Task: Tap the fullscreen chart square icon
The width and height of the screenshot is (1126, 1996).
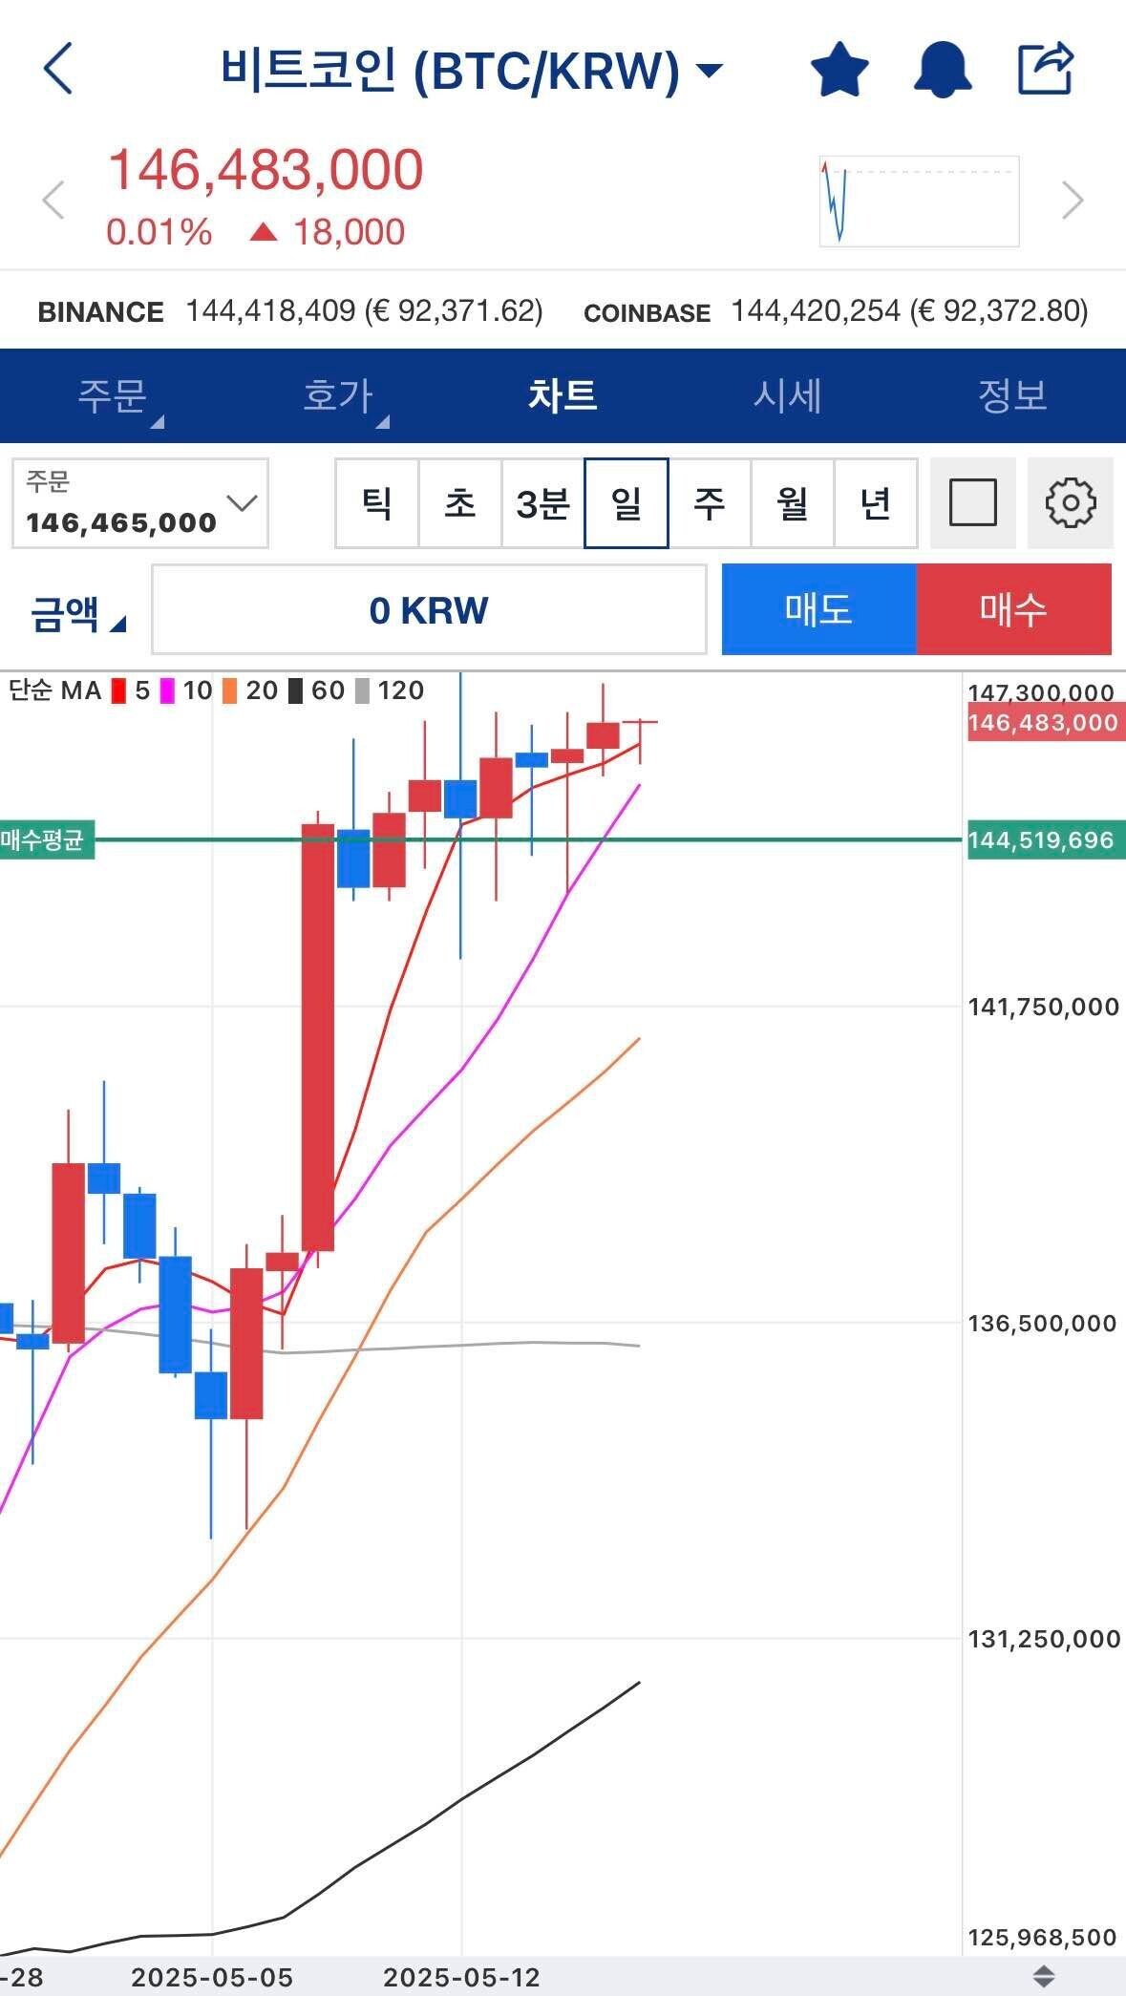Action: pos(972,503)
